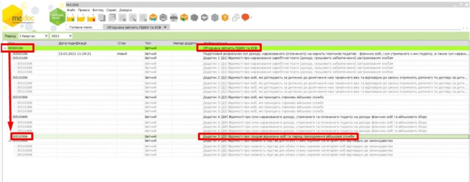
Task: Sort by Номер додатку column header
Action: (x=187, y=43)
